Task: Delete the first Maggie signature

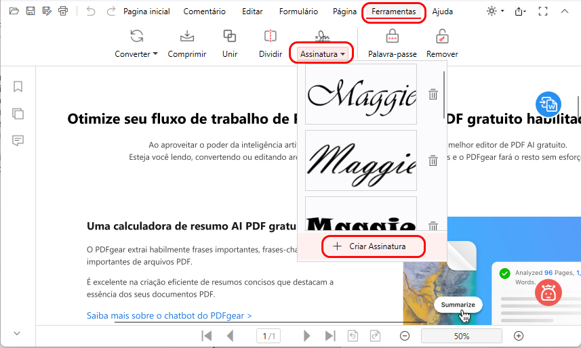Action: tap(433, 94)
